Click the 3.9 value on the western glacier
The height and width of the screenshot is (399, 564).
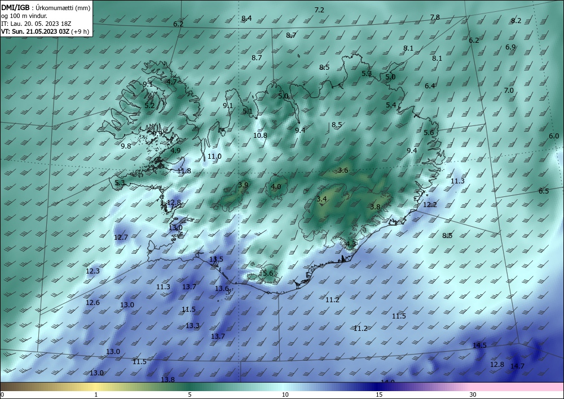(243, 185)
